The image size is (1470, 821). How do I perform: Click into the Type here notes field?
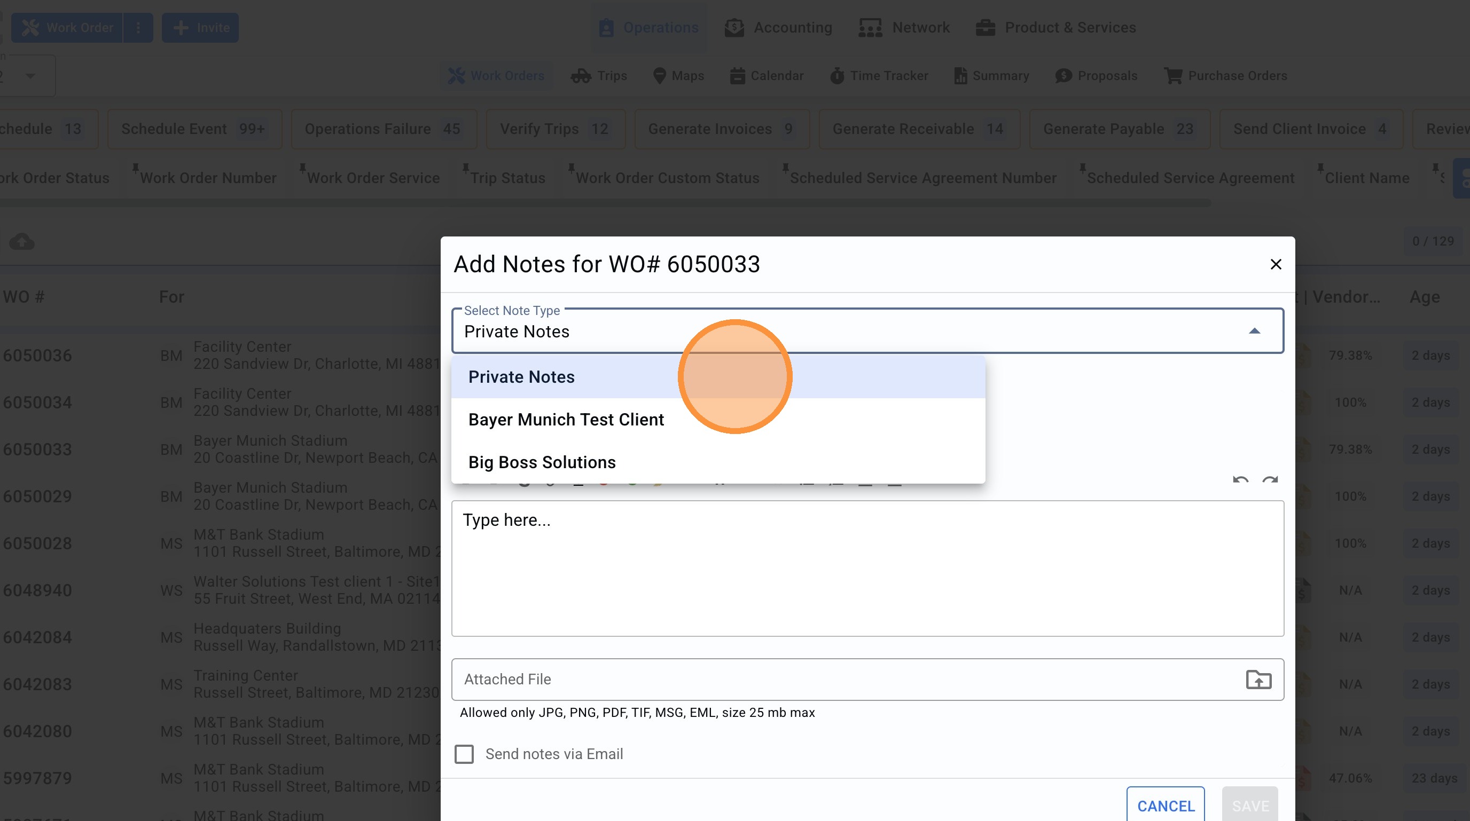(x=867, y=568)
